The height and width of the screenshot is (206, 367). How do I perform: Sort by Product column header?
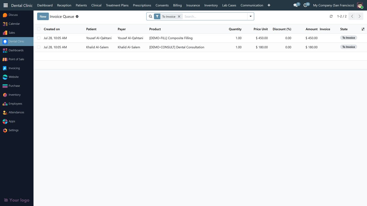click(x=155, y=29)
